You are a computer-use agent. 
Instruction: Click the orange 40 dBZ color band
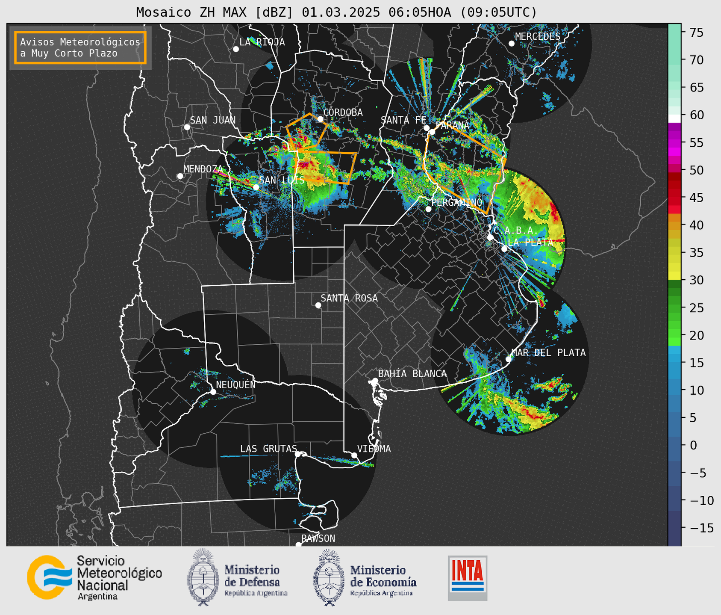click(x=674, y=225)
